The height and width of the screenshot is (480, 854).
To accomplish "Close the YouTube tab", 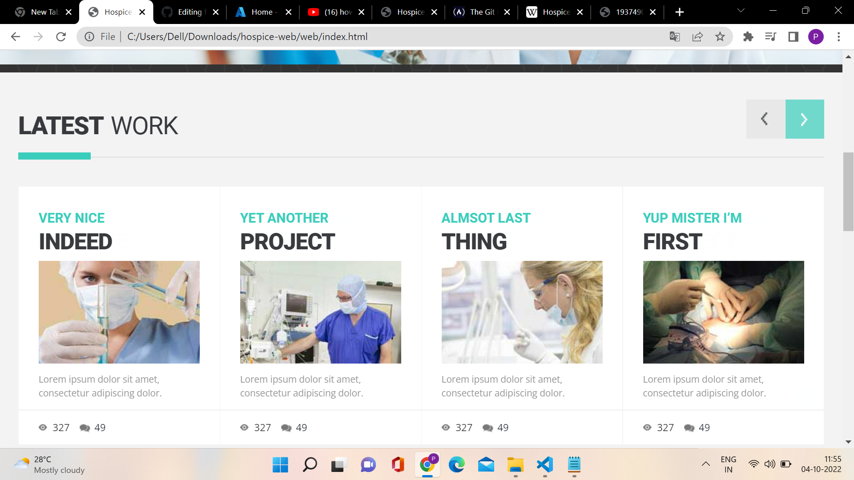I will (x=361, y=12).
